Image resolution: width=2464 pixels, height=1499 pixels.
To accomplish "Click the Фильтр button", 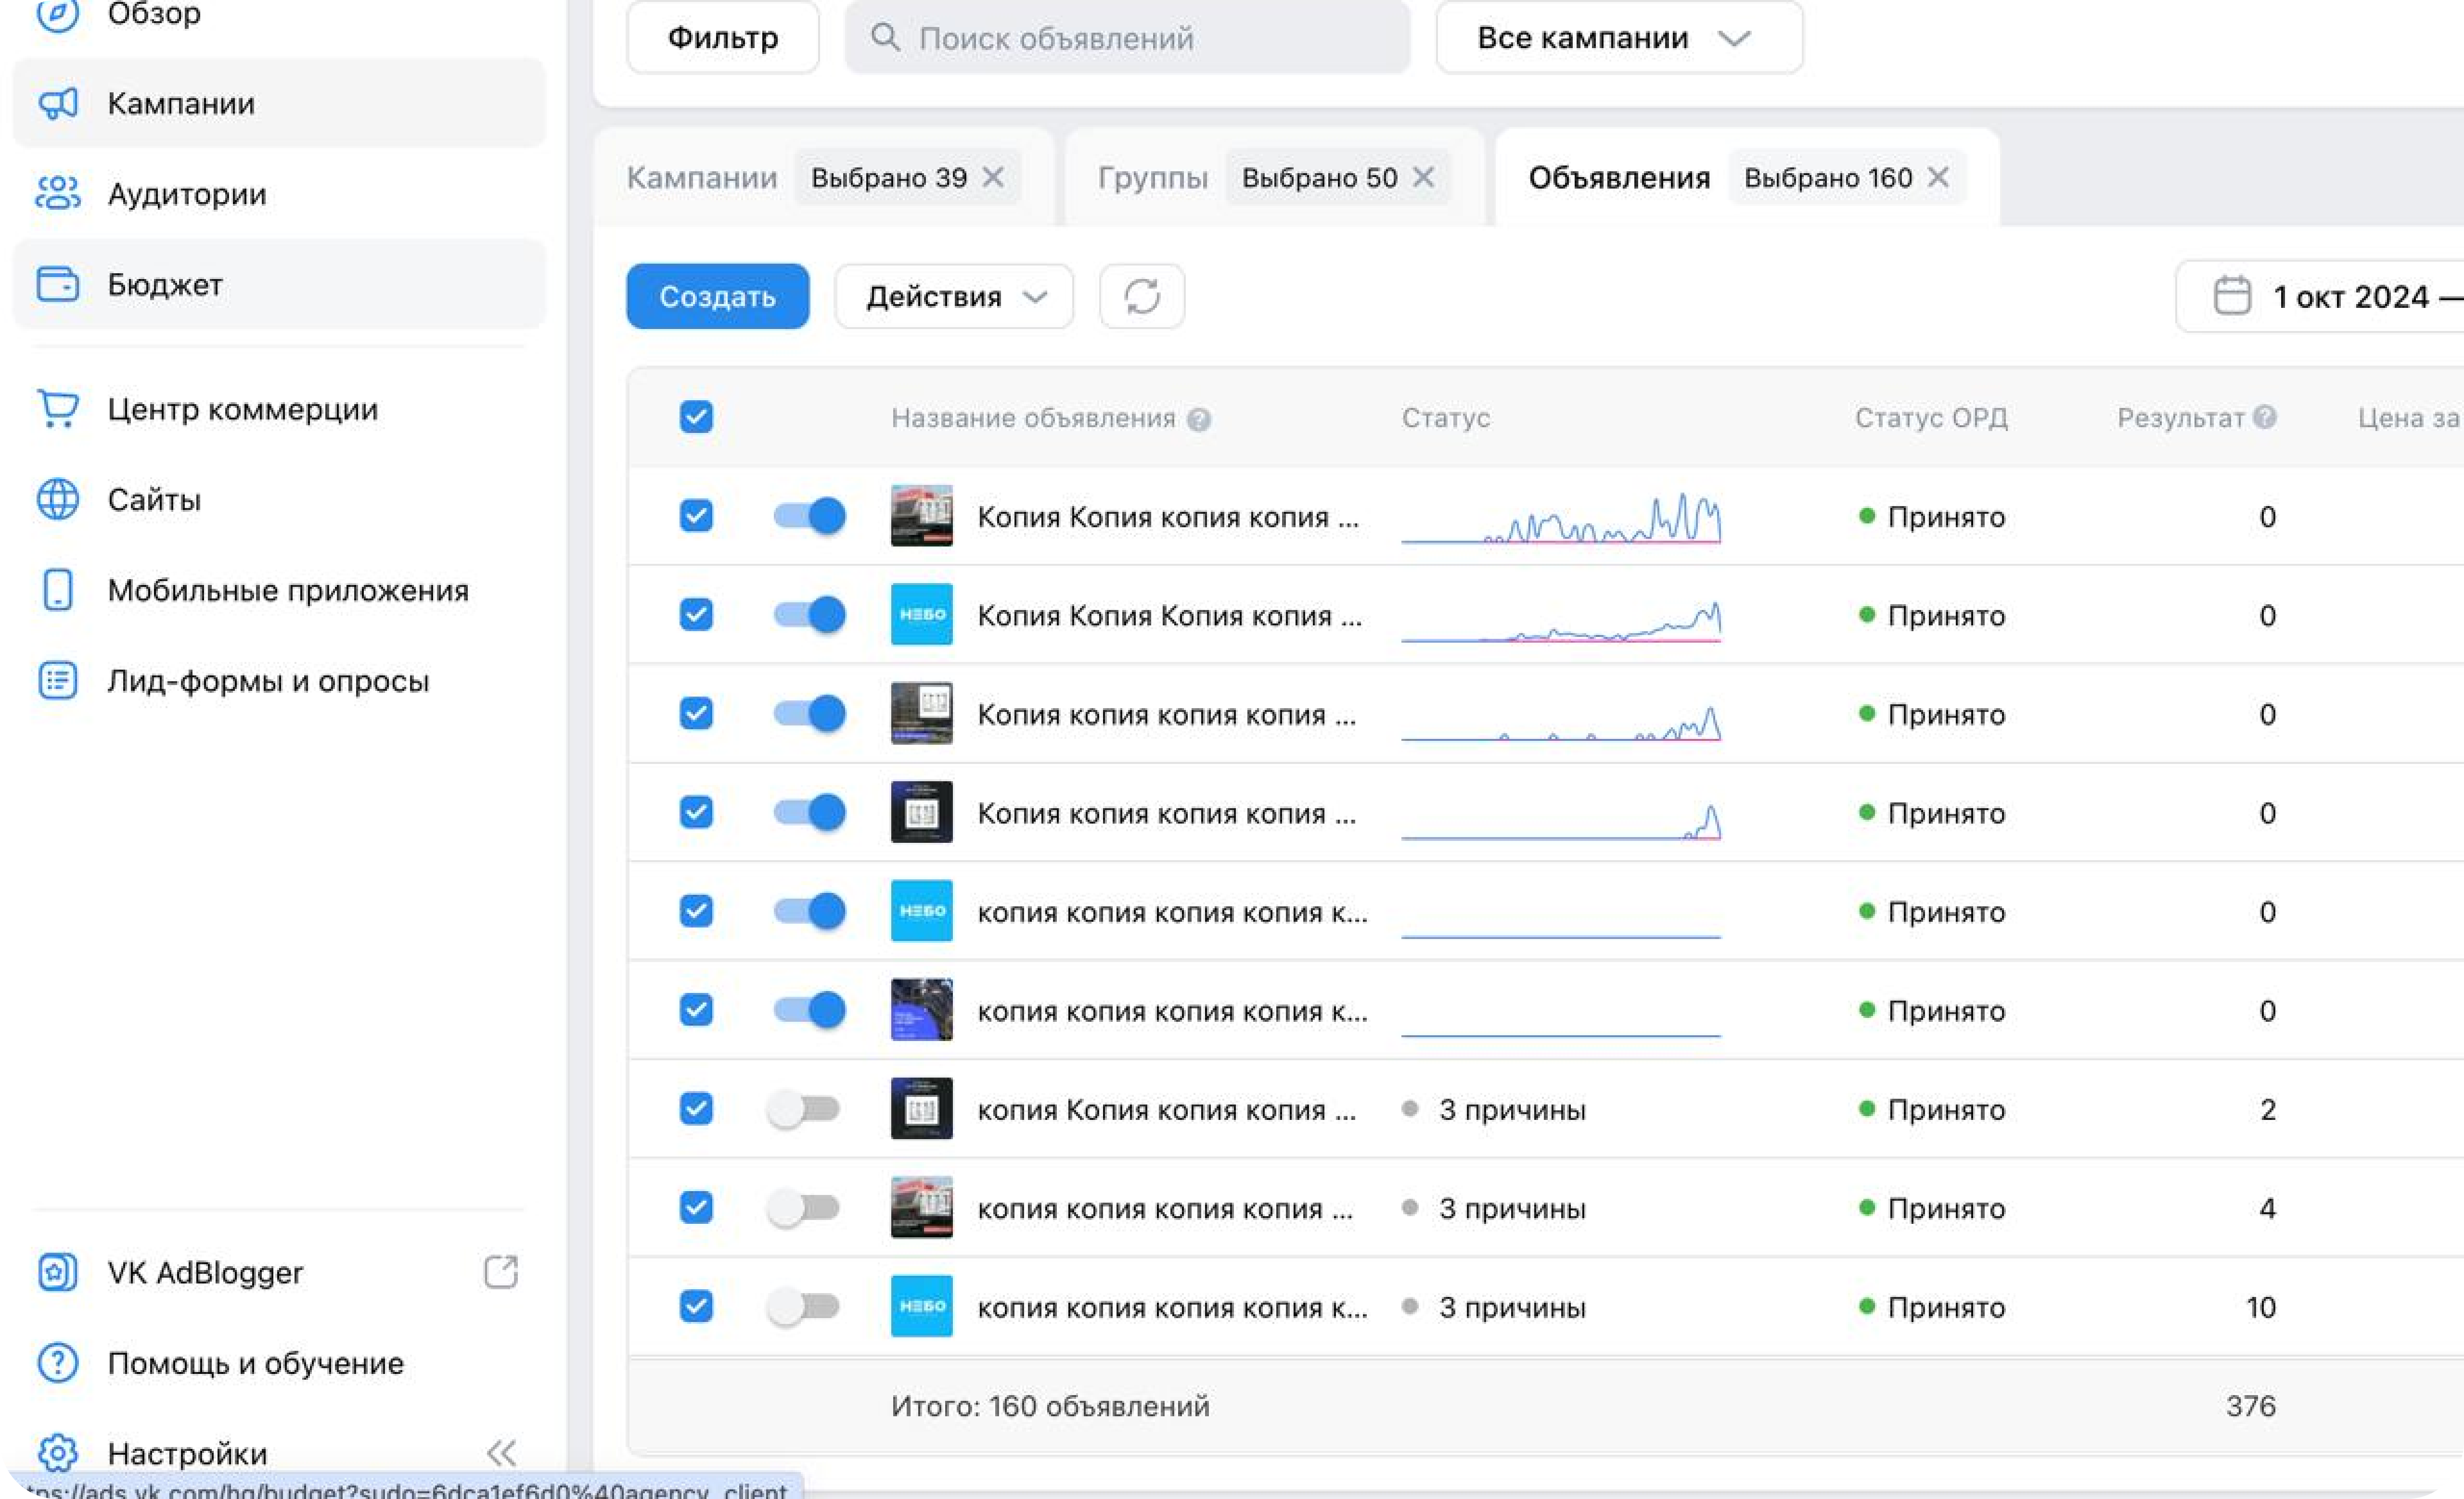I will pos(722,38).
